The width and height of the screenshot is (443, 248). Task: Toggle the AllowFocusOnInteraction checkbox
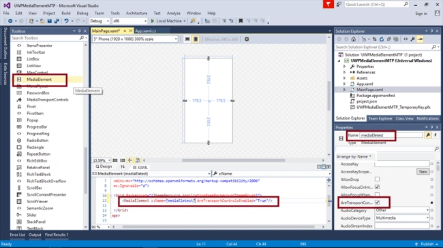377,187
